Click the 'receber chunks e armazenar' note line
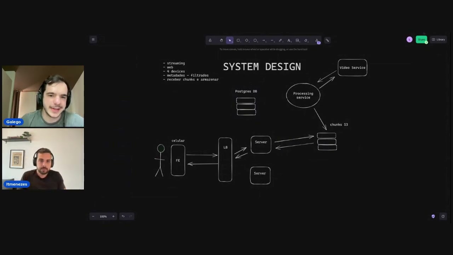Image resolution: width=453 pixels, height=255 pixels. [x=191, y=80]
